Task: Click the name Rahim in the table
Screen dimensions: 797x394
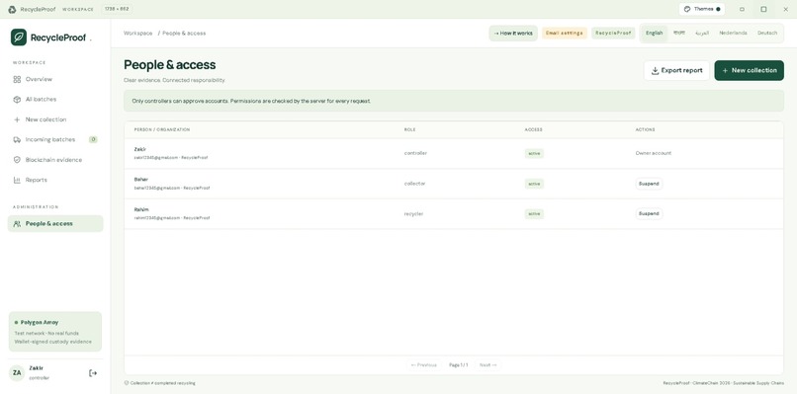Action: point(141,209)
